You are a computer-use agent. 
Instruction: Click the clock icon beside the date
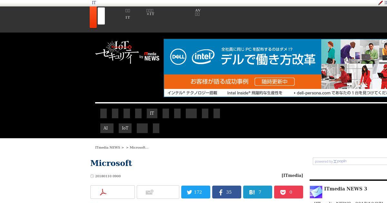pos(92,176)
